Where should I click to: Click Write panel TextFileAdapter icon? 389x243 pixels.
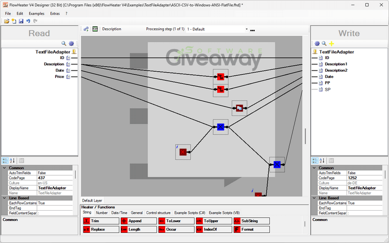point(315,52)
